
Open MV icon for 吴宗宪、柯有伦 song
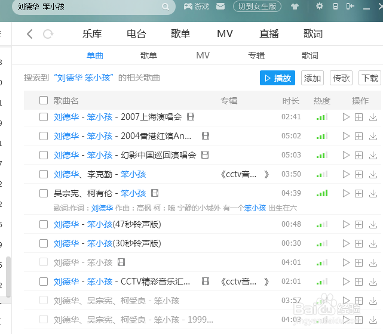[155, 193]
